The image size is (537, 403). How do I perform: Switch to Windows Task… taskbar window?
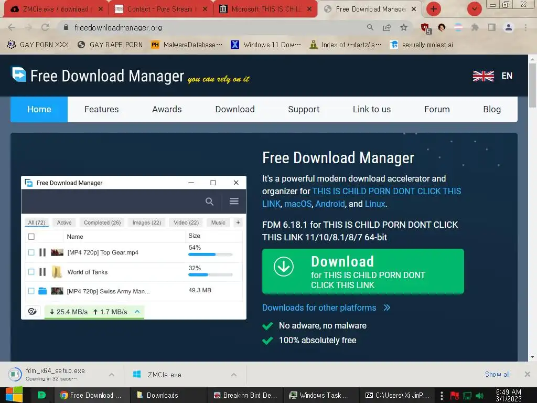click(319, 395)
